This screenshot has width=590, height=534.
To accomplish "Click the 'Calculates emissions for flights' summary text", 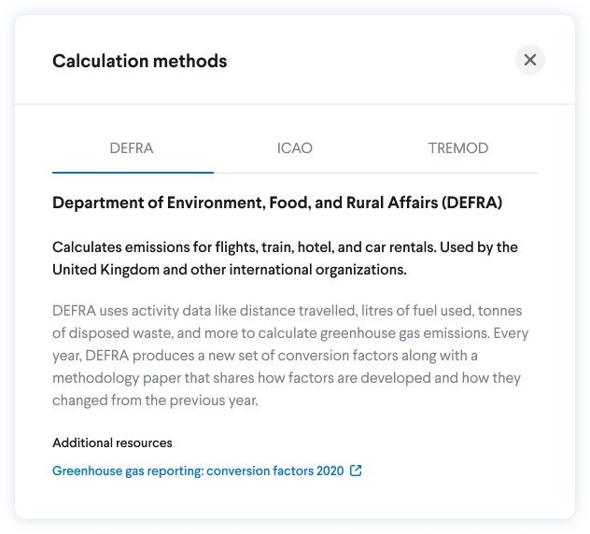I will click(286, 259).
